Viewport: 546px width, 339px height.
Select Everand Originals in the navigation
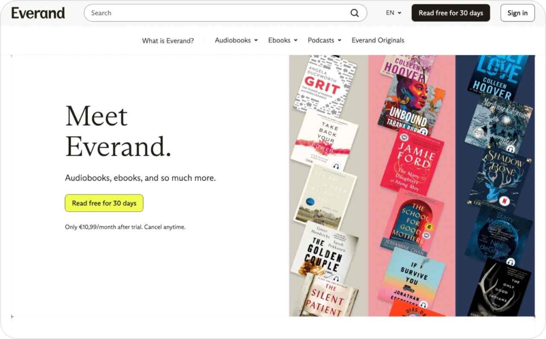click(x=378, y=40)
